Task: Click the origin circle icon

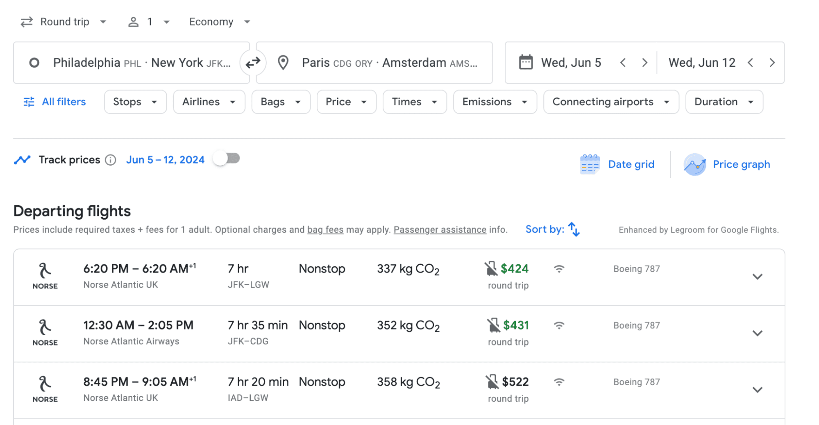Action: click(x=34, y=63)
